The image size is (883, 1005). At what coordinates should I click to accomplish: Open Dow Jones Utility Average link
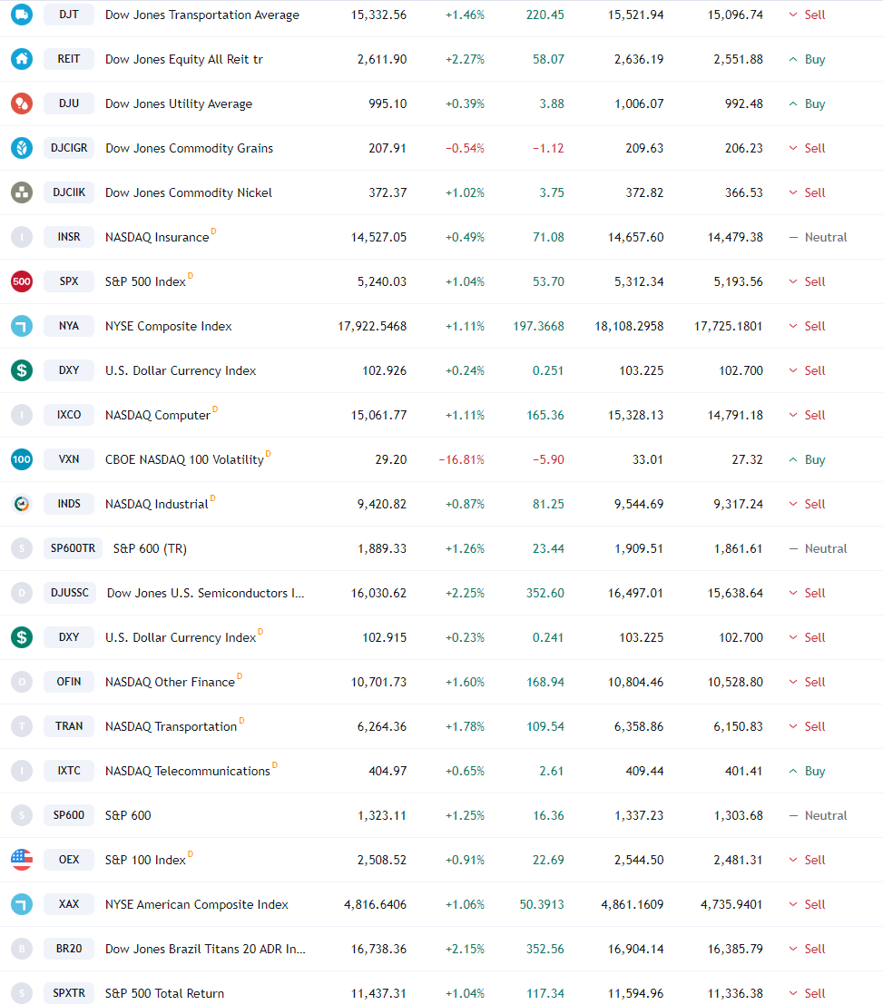pyautogui.click(x=179, y=103)
